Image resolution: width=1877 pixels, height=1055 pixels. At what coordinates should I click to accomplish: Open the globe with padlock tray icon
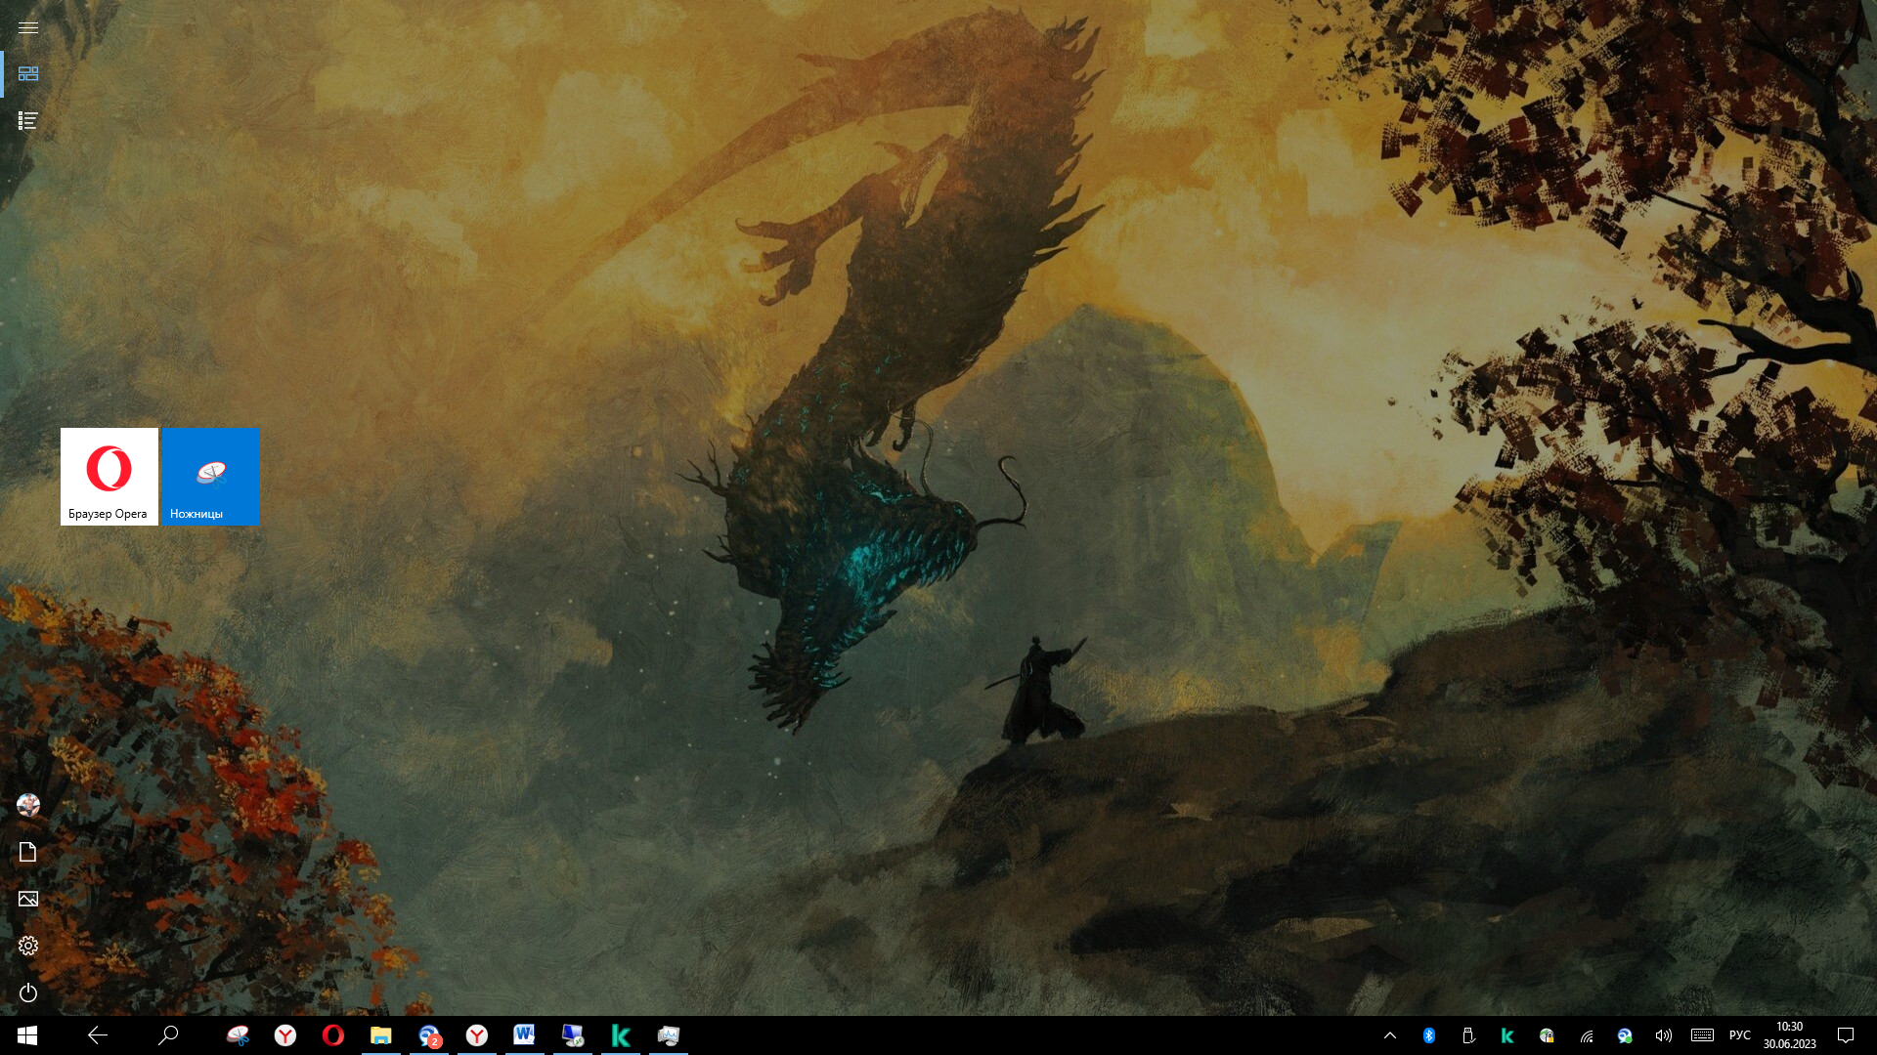pyautogui.click(x=1547, y=1035)
